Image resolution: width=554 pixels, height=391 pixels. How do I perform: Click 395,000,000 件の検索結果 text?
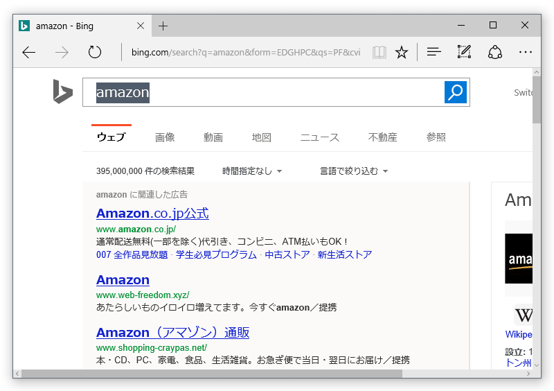145,171
